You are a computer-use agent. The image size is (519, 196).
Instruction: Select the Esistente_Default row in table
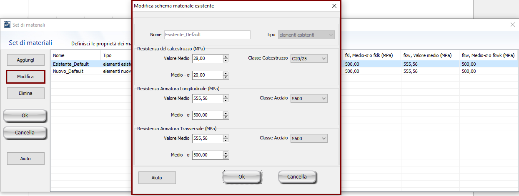71,64
